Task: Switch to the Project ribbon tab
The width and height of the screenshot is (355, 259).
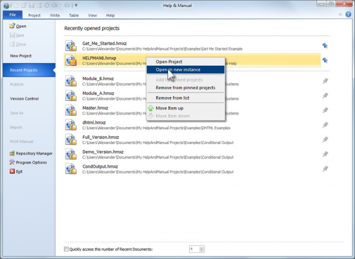Action: click(35, 16)
